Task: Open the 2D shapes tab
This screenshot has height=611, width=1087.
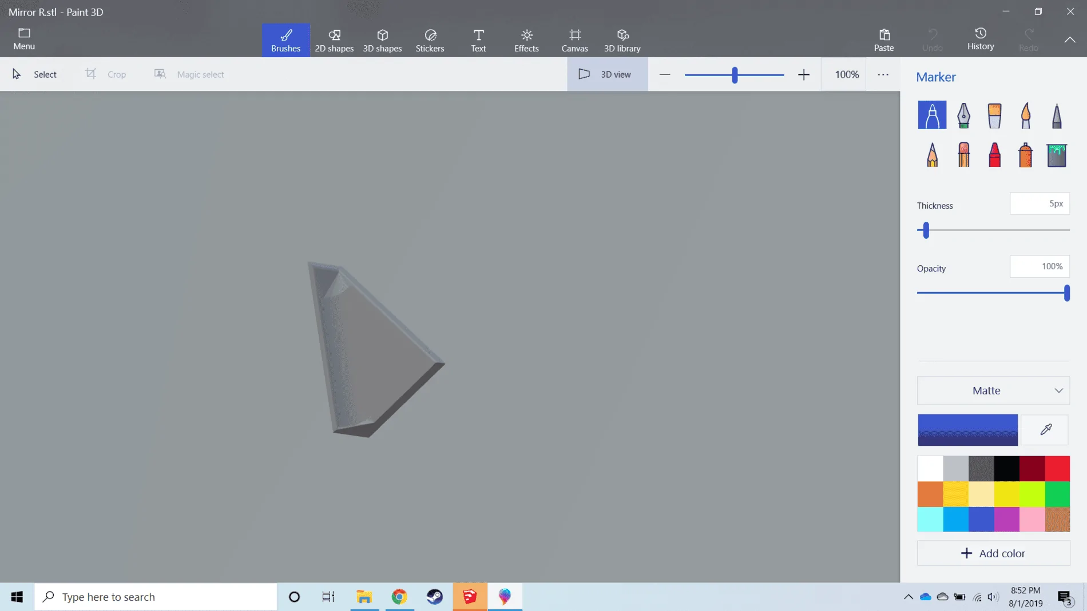Action: click(x=334, y=40)
